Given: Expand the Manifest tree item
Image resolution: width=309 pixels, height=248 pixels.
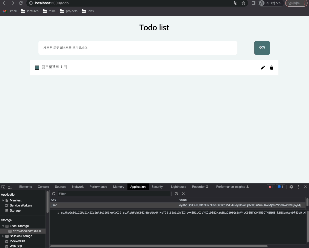Looking at the screenshot, I should (x=4, y=200).
